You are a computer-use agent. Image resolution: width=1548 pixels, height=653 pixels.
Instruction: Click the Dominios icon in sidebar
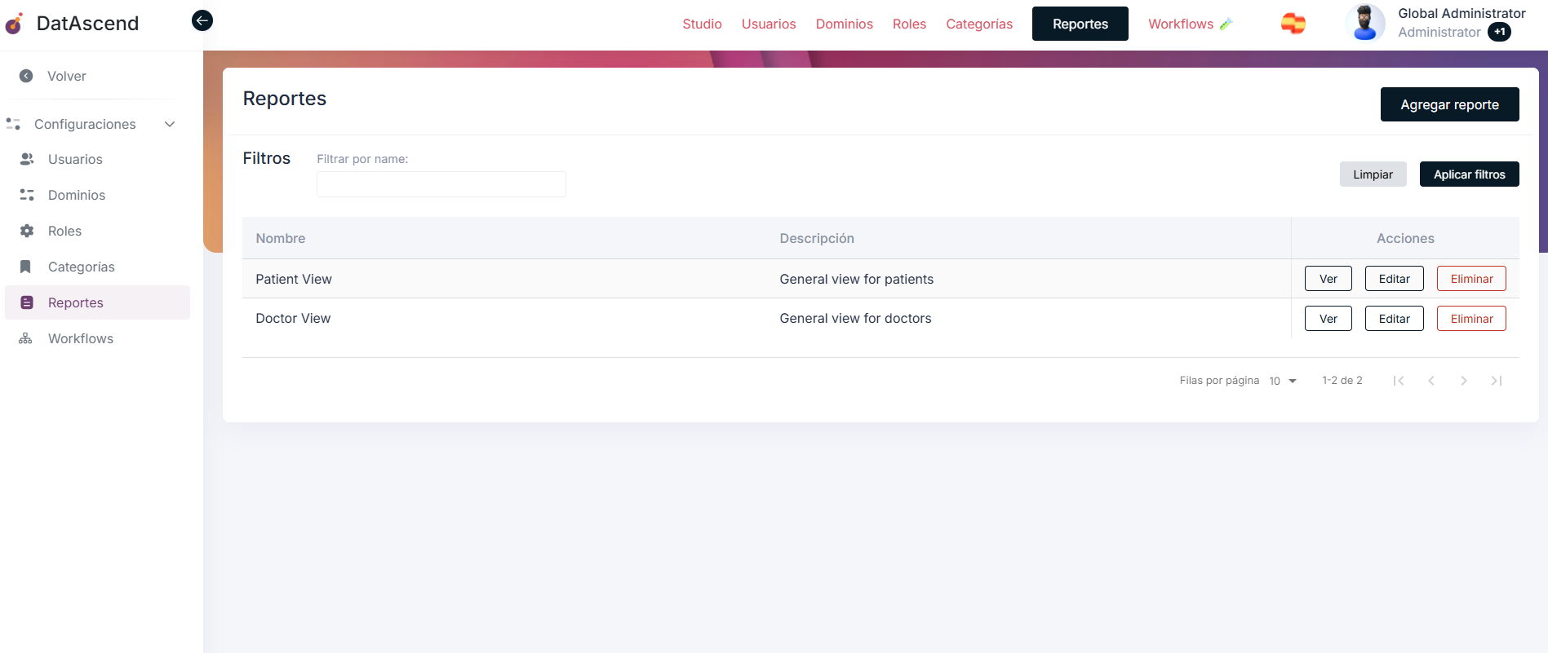click(x=27, y=195)
